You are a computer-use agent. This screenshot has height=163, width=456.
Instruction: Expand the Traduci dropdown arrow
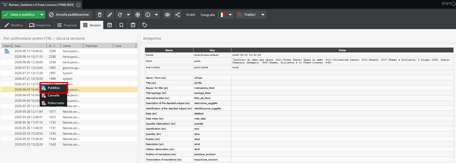click(x=263, y=15)
